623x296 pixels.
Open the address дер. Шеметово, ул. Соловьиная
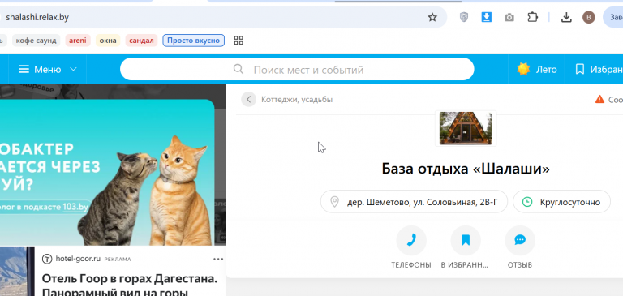pos(414,202)
